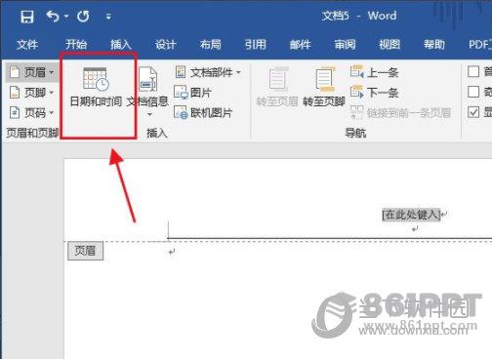Open the 文档部件 (Quick Parts) dropdown
492x359 pixels.
click(208, 72)
